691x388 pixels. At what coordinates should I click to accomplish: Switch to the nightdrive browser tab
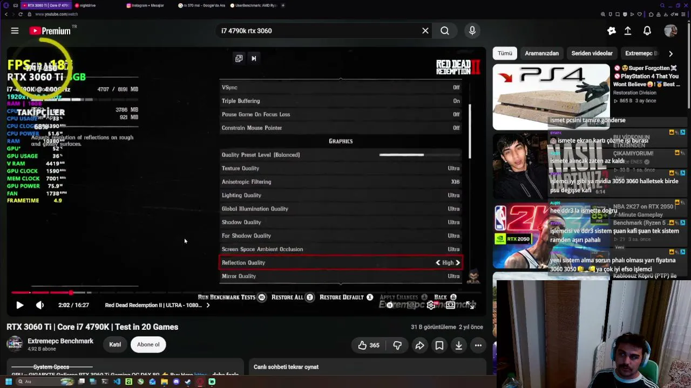tap(86, 5)
